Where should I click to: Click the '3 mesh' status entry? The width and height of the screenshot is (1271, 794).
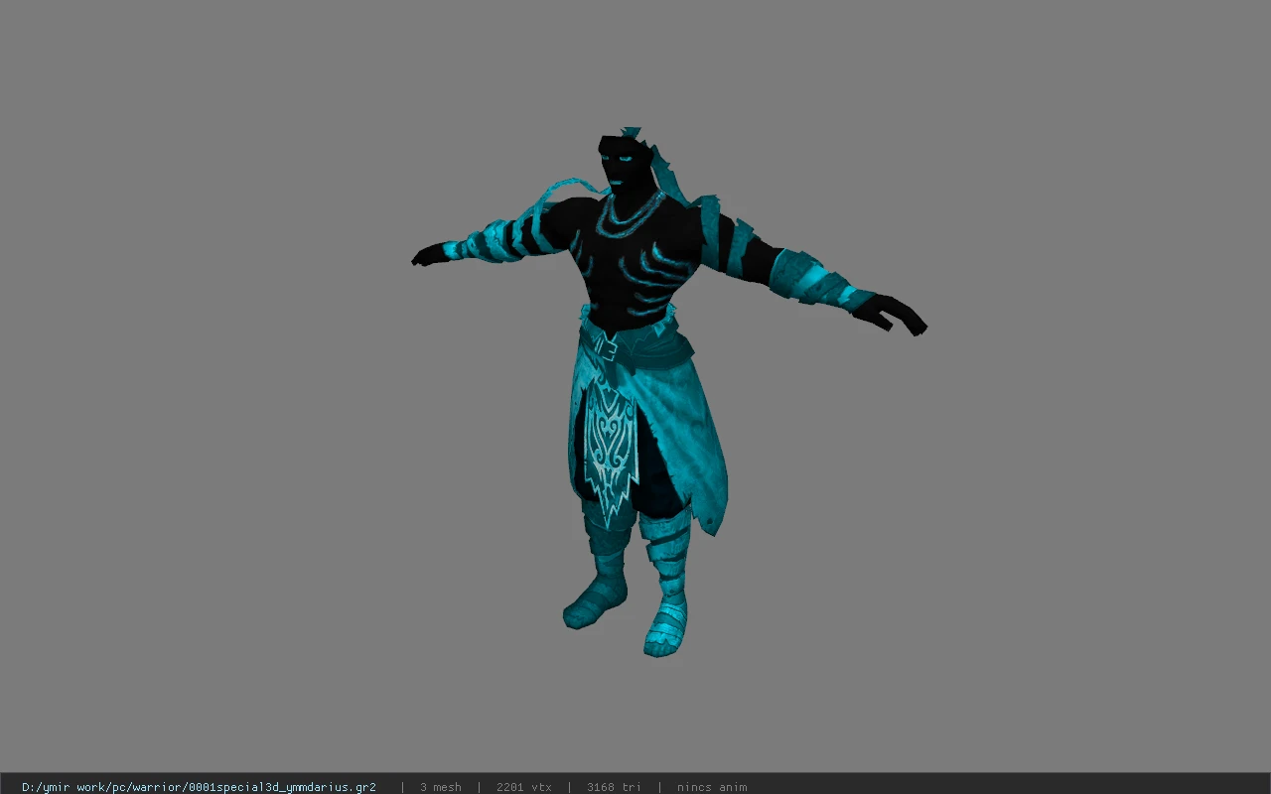[441, 787]
